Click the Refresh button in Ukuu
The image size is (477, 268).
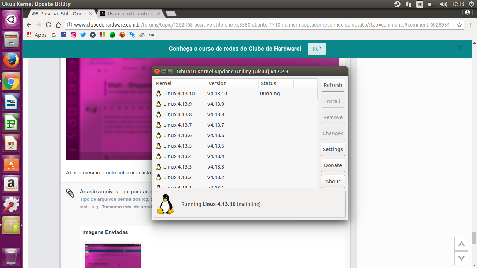point(333,85)
